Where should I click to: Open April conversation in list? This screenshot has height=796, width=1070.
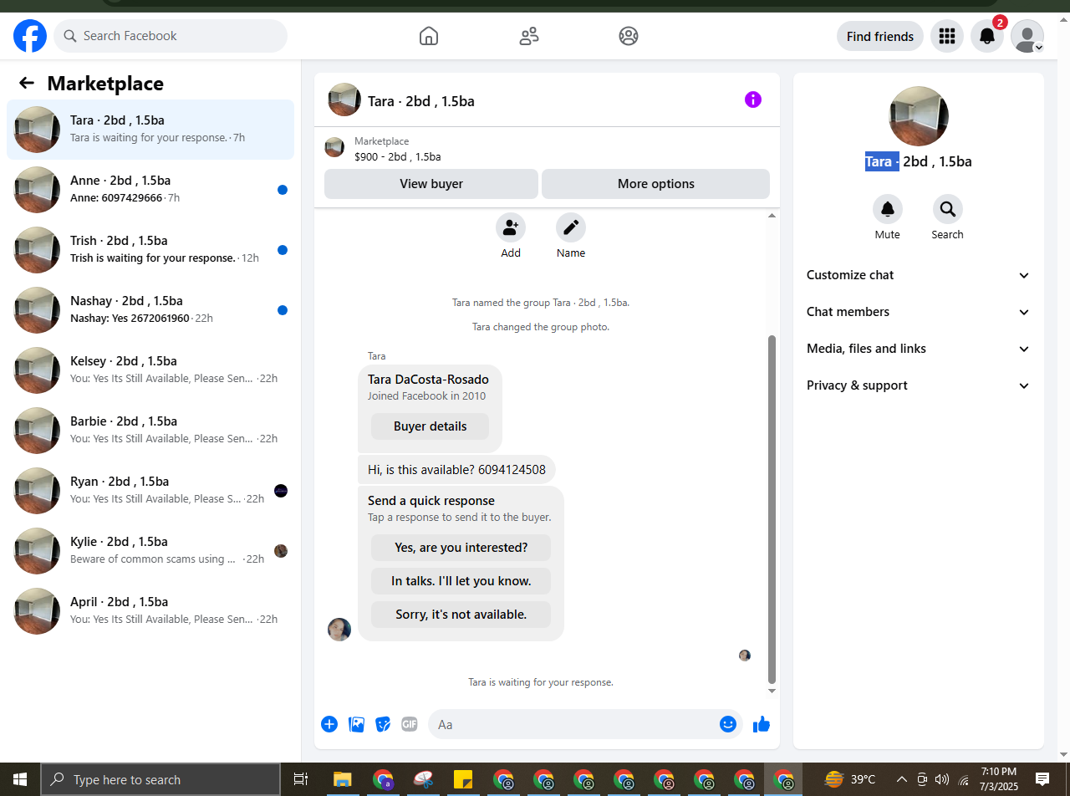coord(150,611)
